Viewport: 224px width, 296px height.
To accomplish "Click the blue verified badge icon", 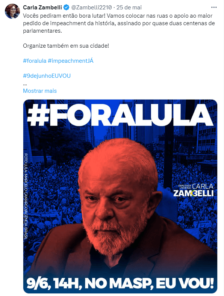I will [66, 8].
